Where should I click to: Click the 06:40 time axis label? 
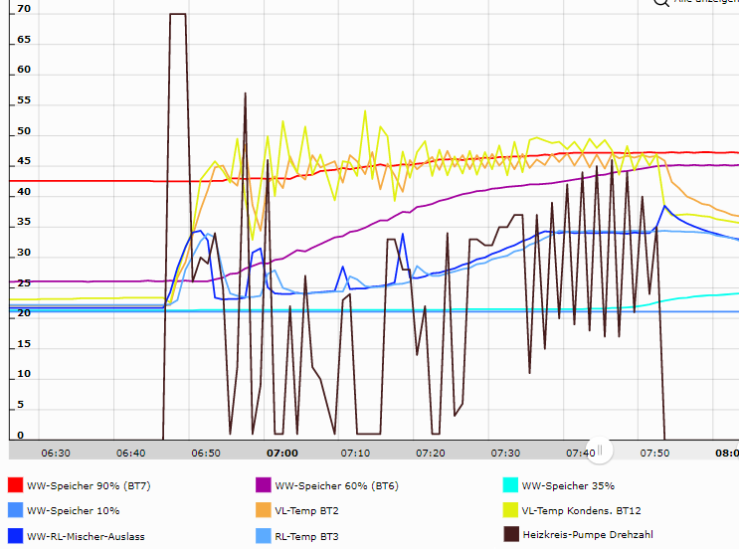[x=131, y=454]
